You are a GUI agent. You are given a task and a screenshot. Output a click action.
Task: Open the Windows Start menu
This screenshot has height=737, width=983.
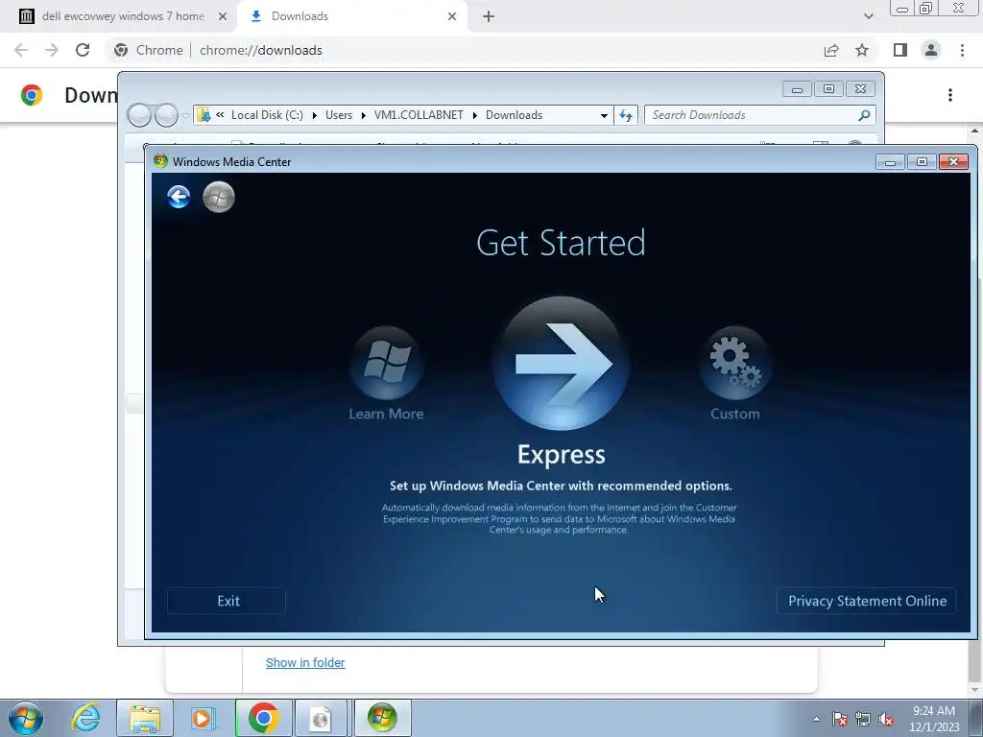(x=26, y=718)
